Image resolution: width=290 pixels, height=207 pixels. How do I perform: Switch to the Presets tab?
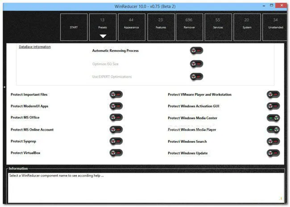(103, 24)
